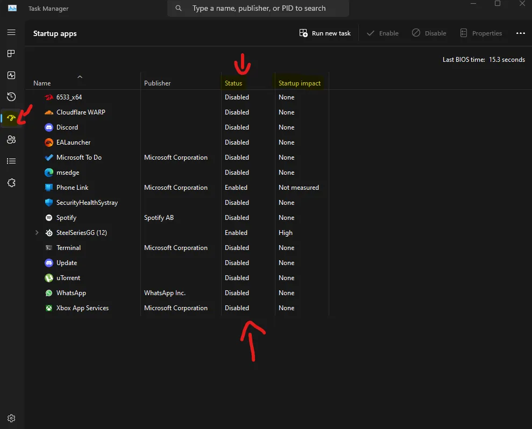Click the Task Manager app icon
This screenshot has width=532, height=429.
(x=12, y=8)
